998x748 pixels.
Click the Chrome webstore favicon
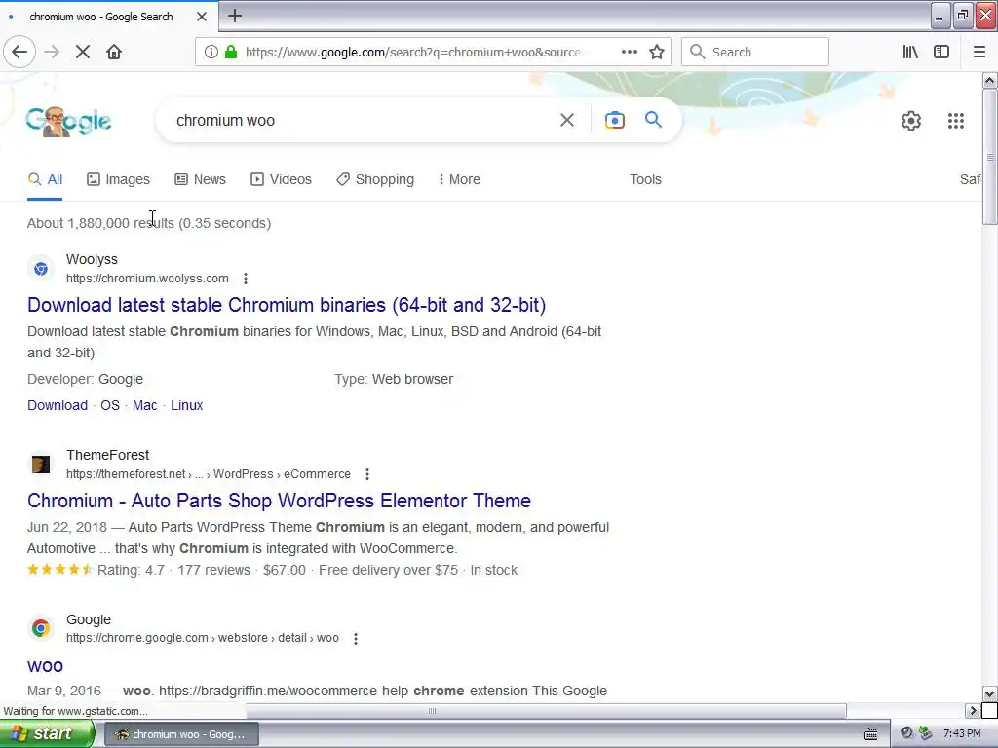pos(41,628)
